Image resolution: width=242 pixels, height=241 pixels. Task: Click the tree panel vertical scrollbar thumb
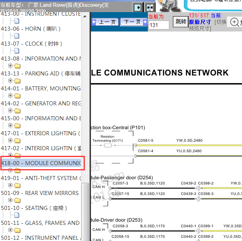pos(85,212)
